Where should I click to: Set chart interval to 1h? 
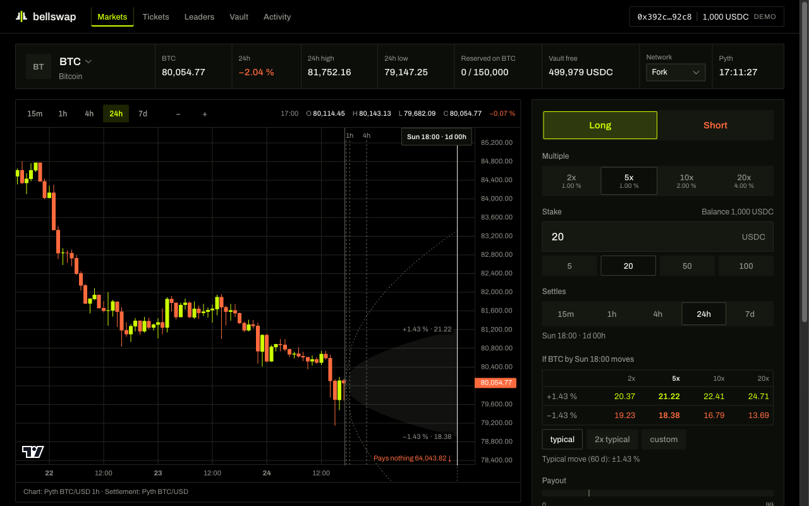click(x=63, y=114)
